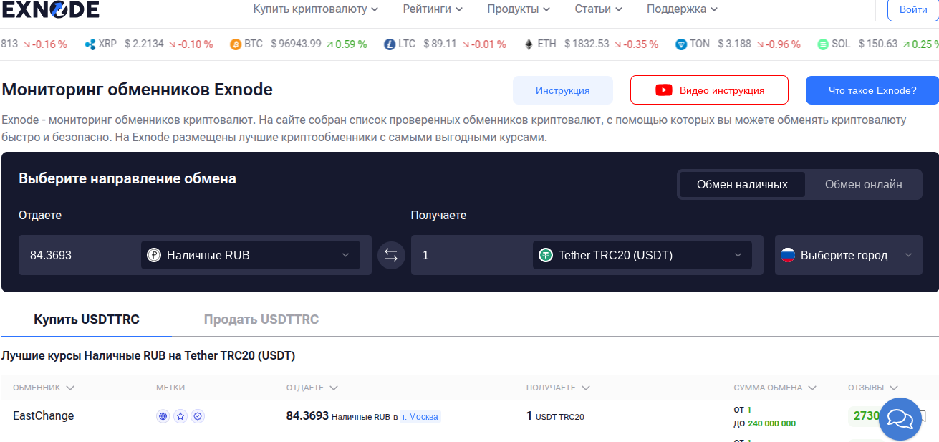Click the Отдаете amount field 84.3693
939x442 pixels.
pyautogui.click(x=79, y=255)
